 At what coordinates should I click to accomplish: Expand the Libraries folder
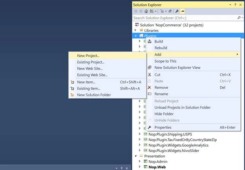135,30
